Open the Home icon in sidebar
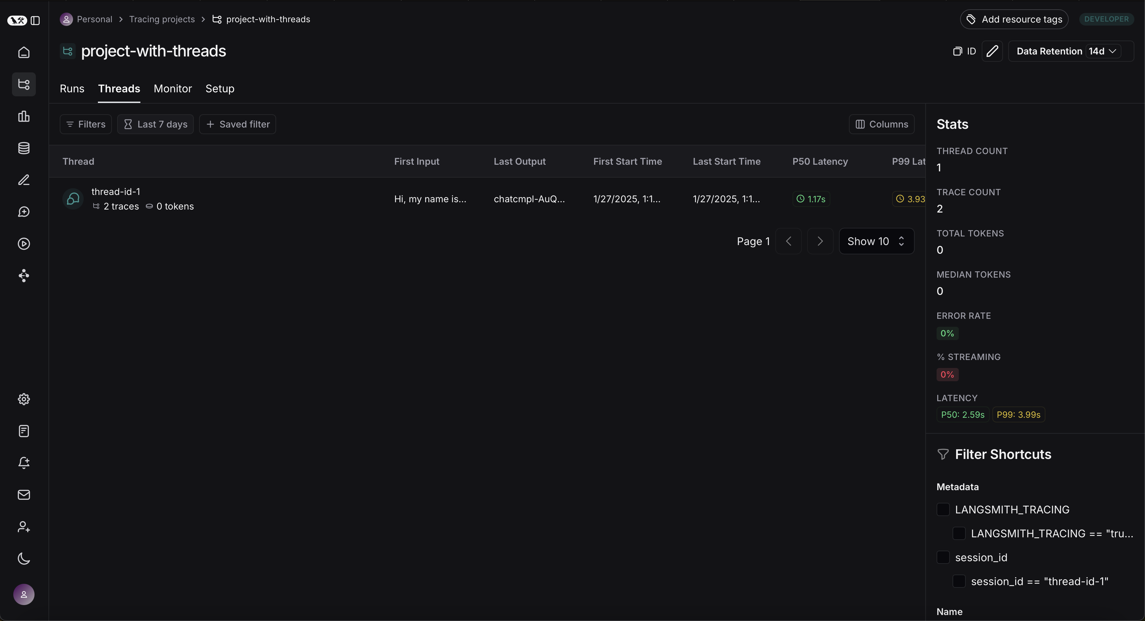This screenshot has height=621, width=1145. click(24, 52)
